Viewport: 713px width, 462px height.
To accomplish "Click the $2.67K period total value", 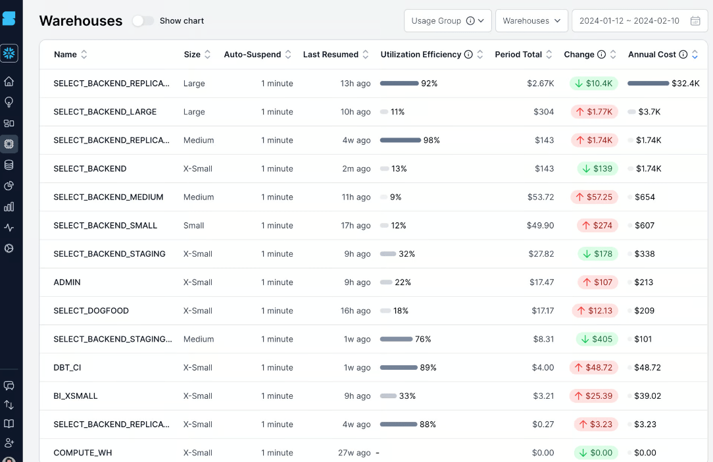I will pos(540,84).
